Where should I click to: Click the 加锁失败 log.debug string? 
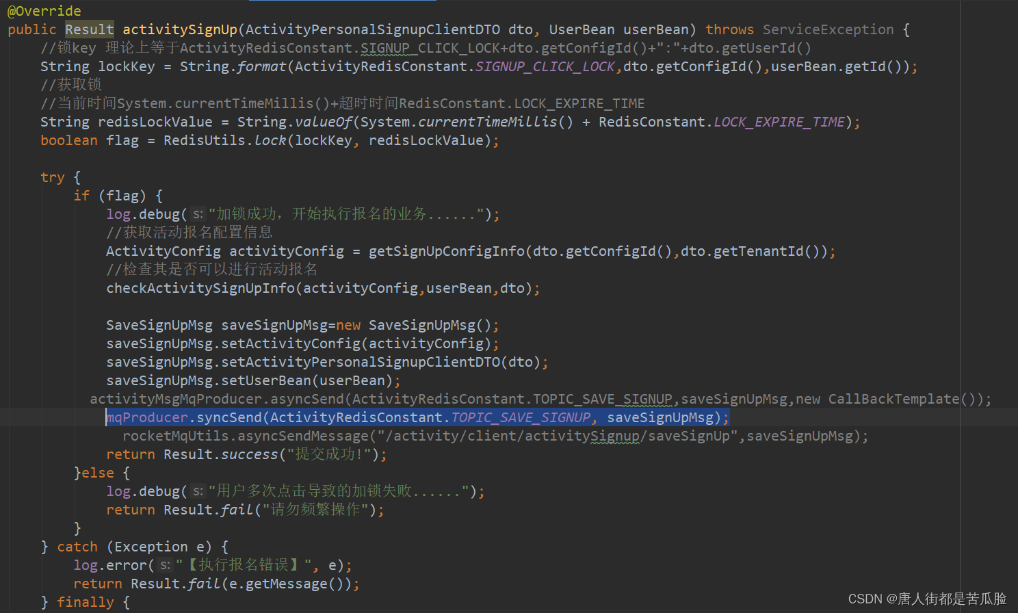pos(339,491)
